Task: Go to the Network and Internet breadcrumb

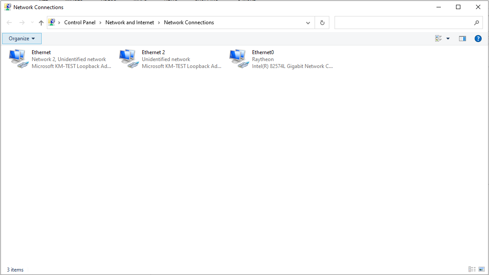Action: pyautogui.click(x=129, y=23)
